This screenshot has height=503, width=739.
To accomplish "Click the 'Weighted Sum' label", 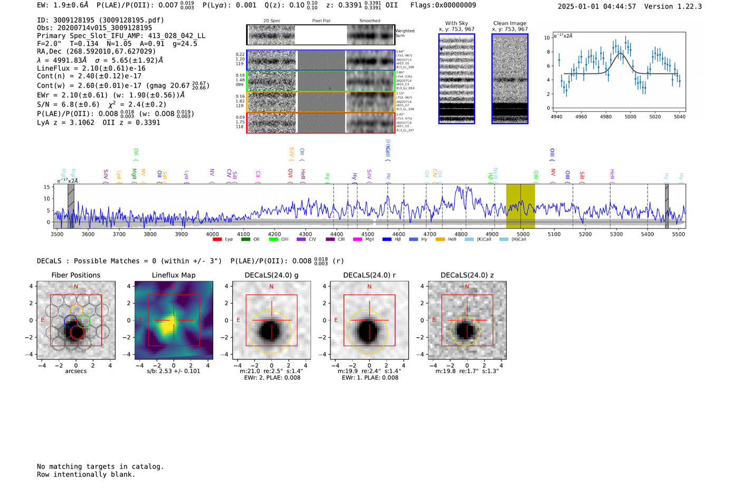I will pyautogui.click(x=405, y=33).
